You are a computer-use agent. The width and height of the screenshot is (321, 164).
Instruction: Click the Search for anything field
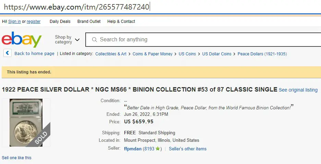pos(203,40)
